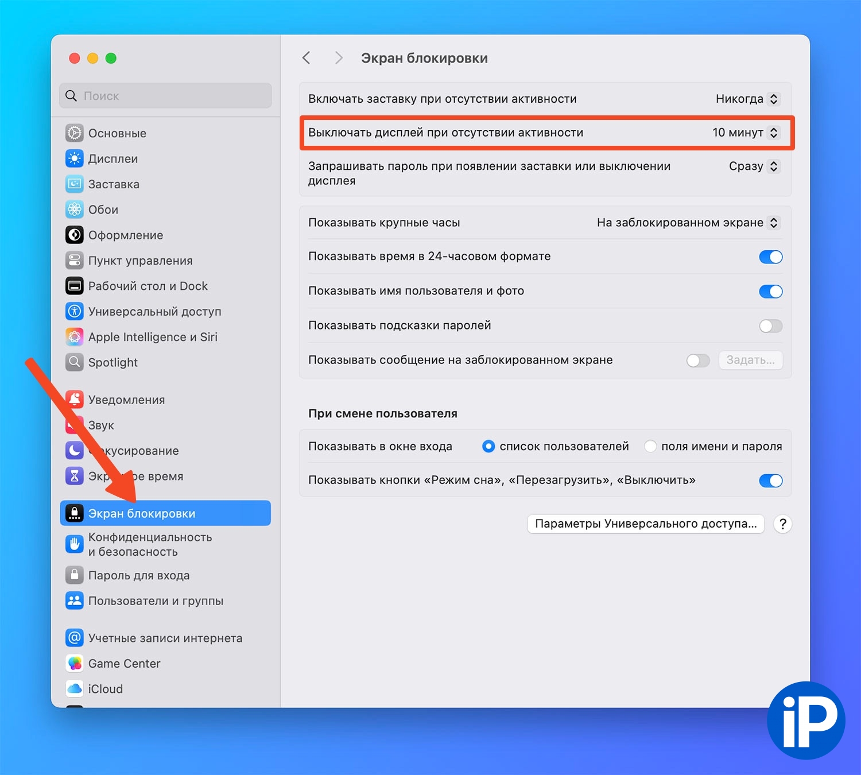Select the поля имени и пароля radio button
Image resolution: width=861 pixels, height=775 pixels.
650,446
